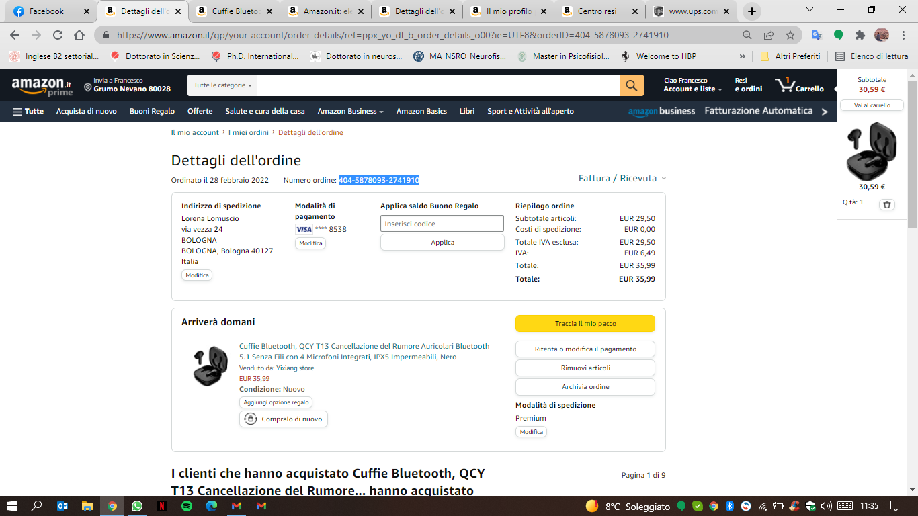Click the browser reload button
The height and width of the screenshot is (516, 918).
point(58,35)
